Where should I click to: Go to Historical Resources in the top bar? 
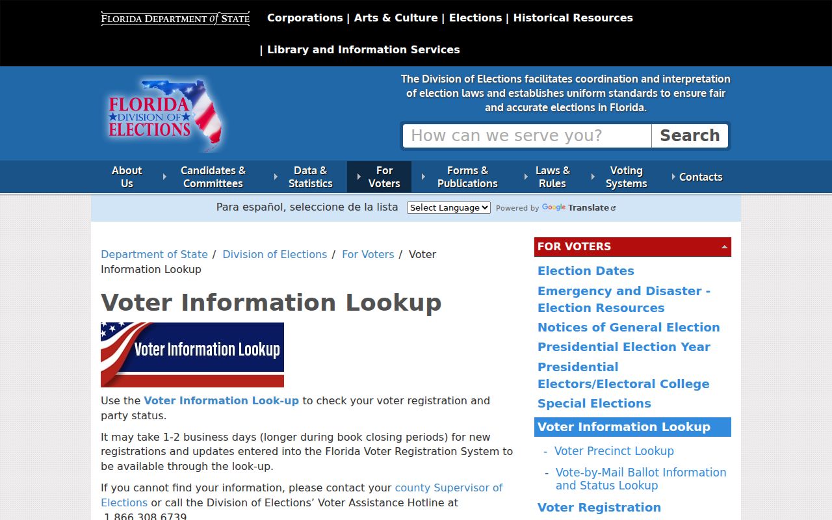pos(573,18)
